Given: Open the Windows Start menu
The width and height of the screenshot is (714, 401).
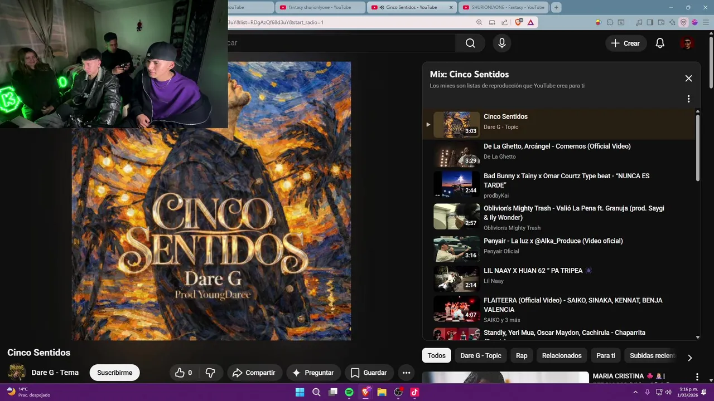Looking at the screenshot, I should [300, 392].
